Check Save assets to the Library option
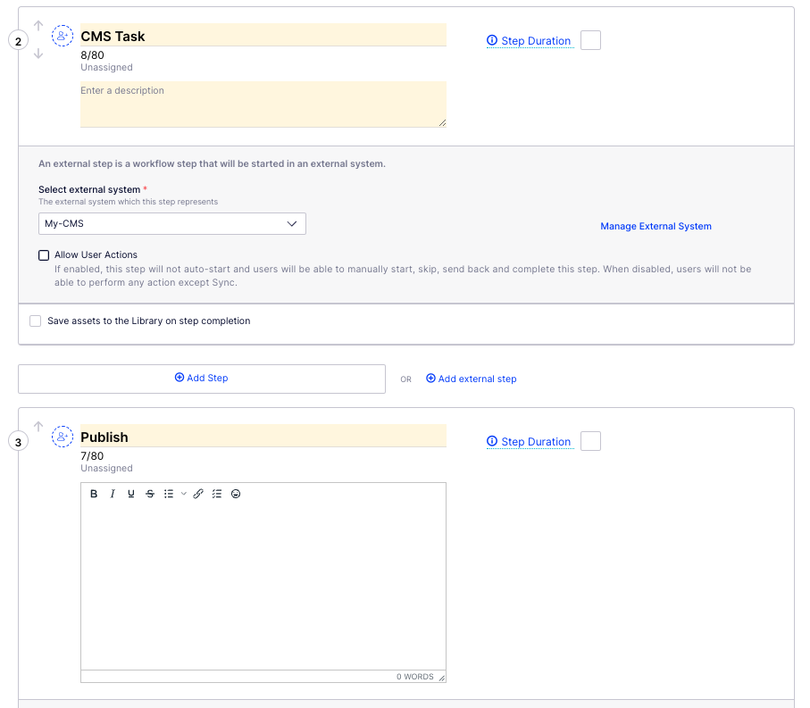The image size is (810, 708). 36,321
